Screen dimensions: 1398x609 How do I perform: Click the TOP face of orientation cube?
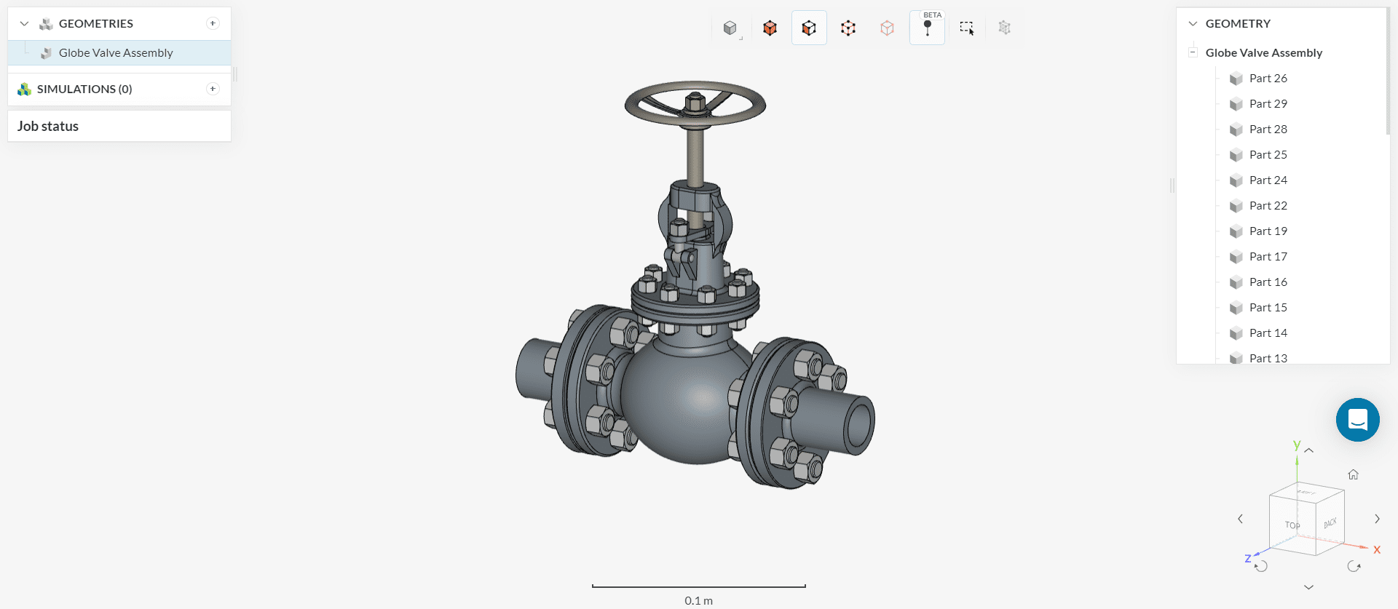[x=1292, y=525]
